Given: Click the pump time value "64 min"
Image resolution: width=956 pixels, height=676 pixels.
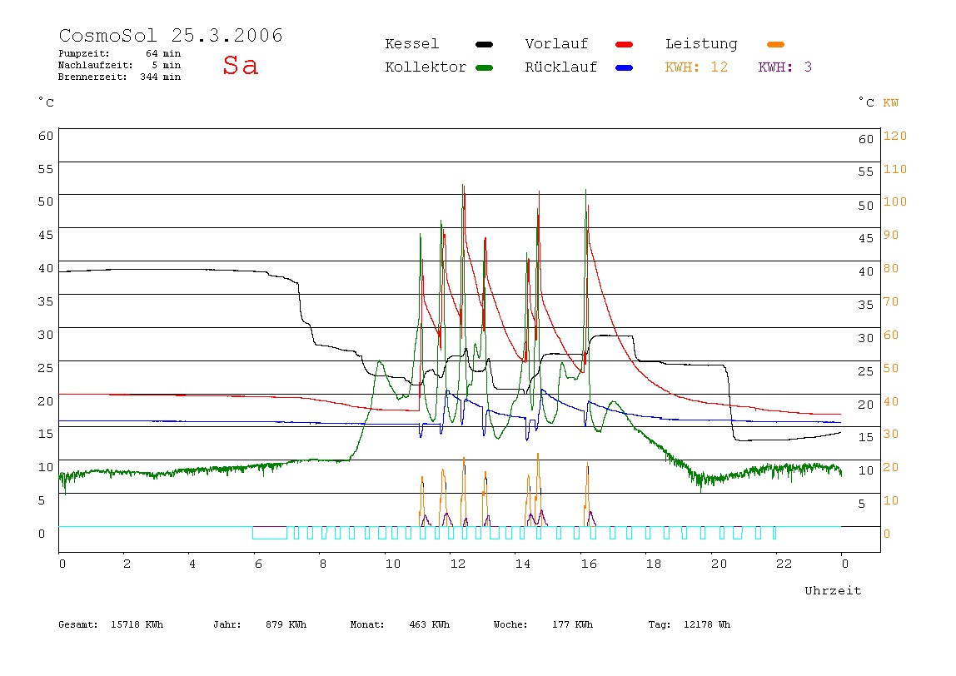Looking at the screenshot, I should (163, 53).
